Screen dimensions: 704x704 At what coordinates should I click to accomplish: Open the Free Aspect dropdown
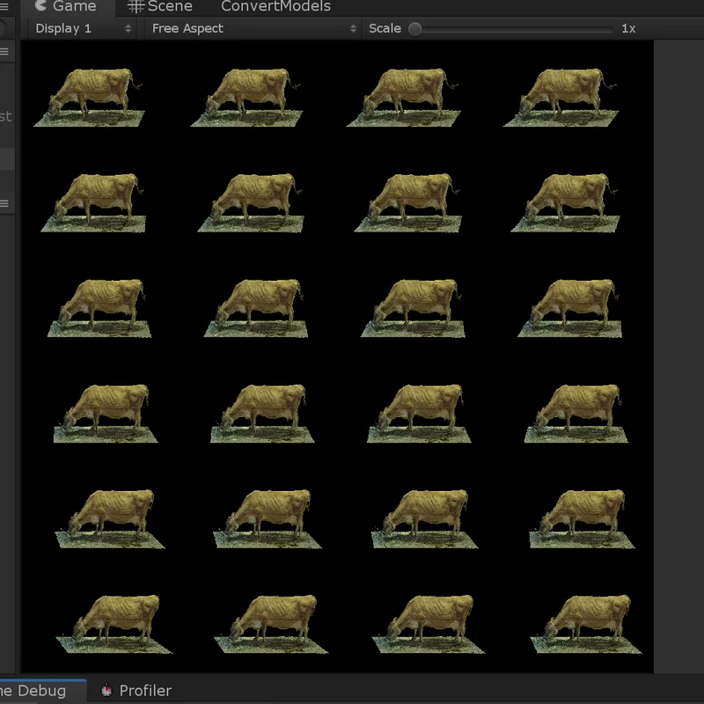(x=253, y=29)
